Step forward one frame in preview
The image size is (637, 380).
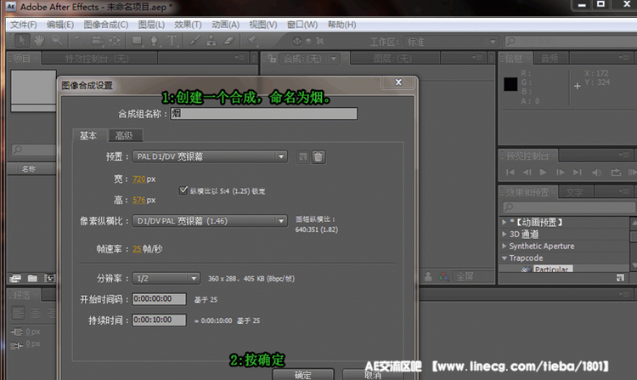561,173
